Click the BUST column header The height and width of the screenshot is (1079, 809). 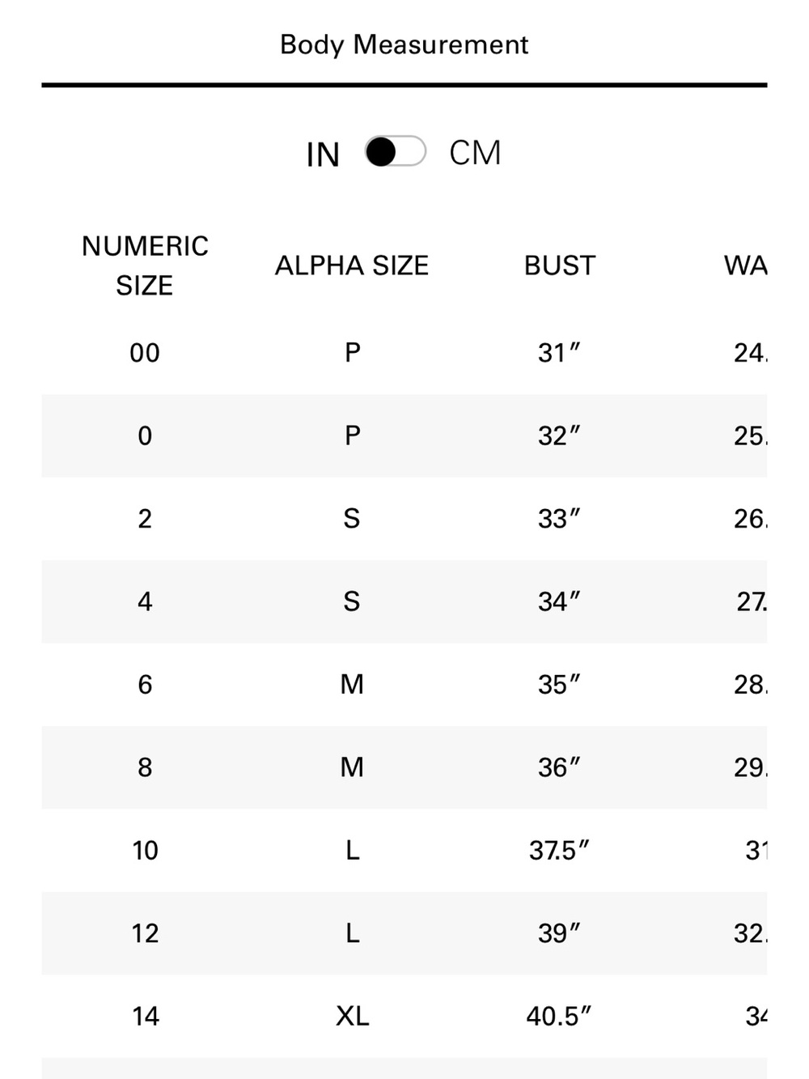560,266
